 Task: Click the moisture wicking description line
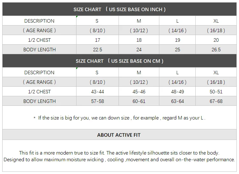[x=119, y=160]
